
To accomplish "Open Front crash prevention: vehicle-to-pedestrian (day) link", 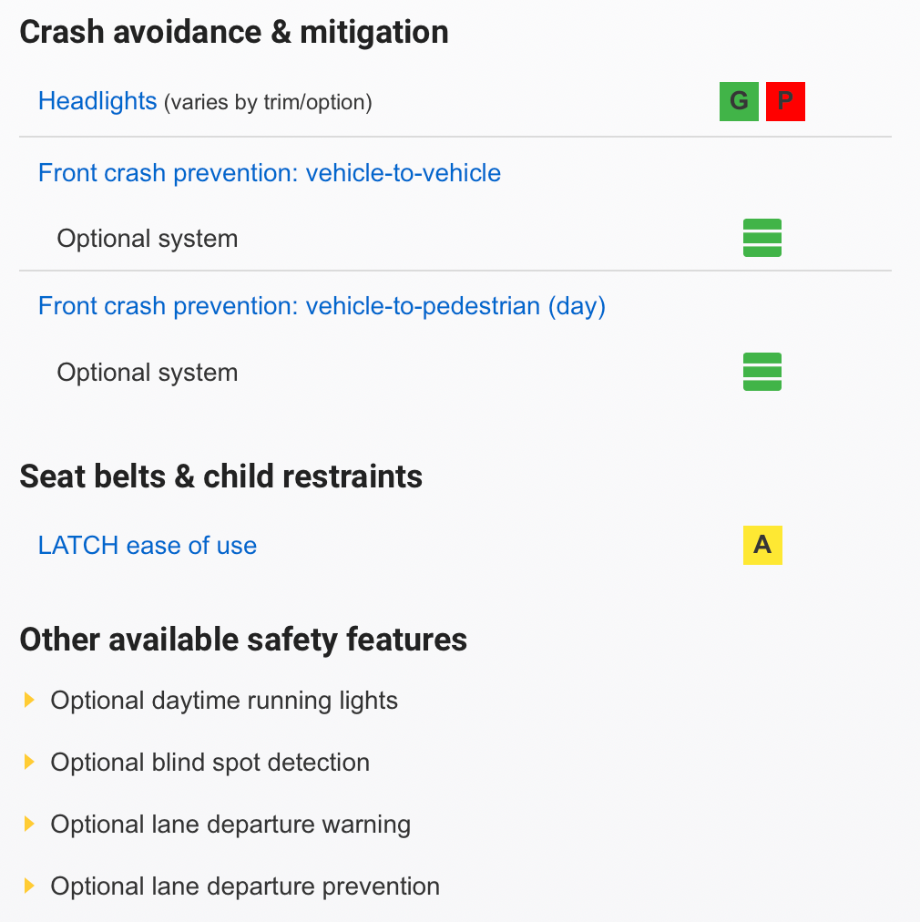I will click(x=322, y=306).
